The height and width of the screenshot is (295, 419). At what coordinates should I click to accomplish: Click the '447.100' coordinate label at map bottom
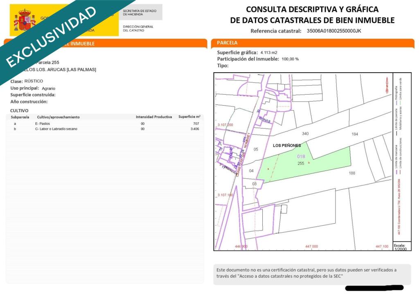coord(382,246)
